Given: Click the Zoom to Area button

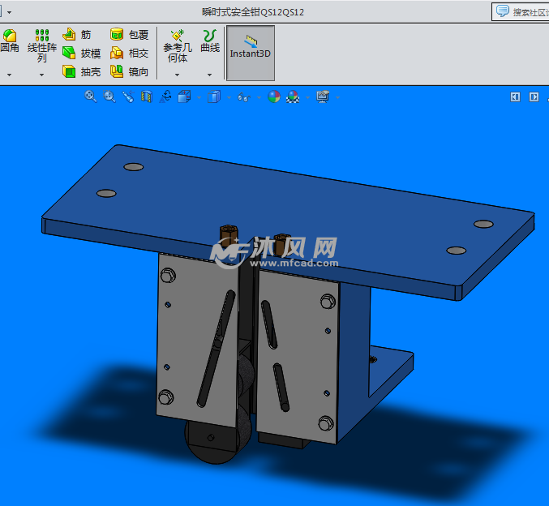Looking at the screenshot, I should 109,96.
